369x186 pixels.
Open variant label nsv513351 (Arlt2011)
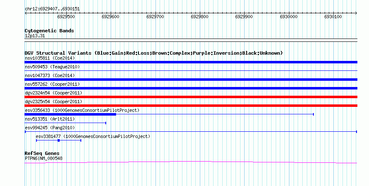[50, 119]
